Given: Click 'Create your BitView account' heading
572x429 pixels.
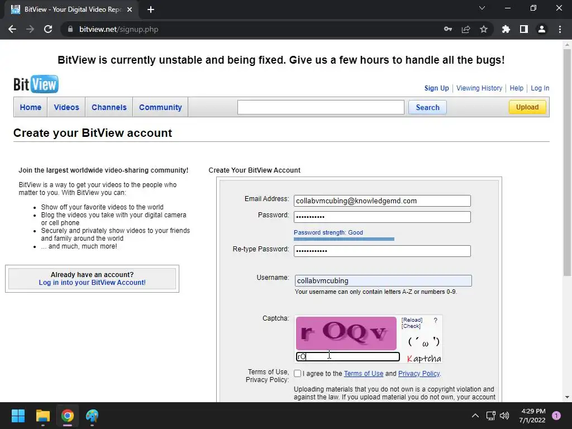Looking at the screenshot, I should tap(93, 133).
